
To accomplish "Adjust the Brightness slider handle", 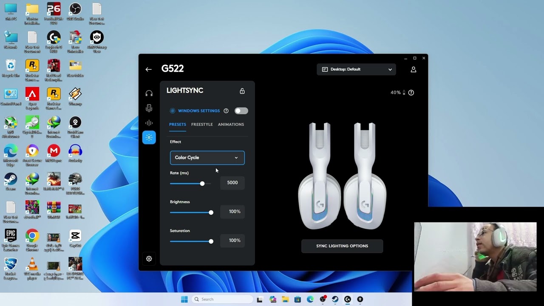I will pos(211,212).
